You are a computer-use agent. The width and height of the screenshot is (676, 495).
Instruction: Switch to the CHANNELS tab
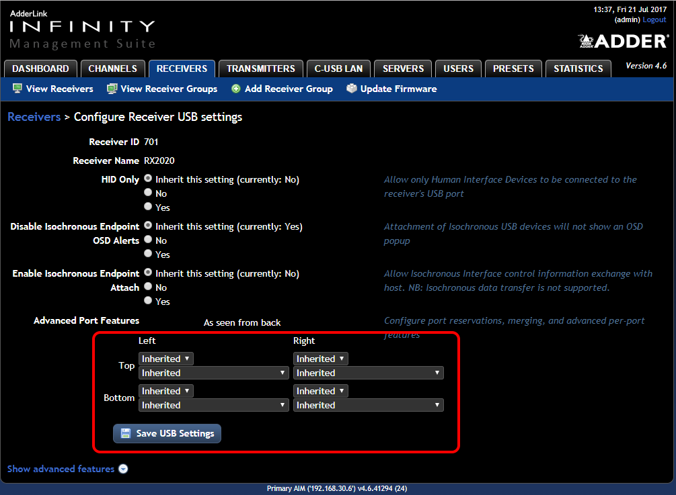pyautogui.click(x=112, y=69)
